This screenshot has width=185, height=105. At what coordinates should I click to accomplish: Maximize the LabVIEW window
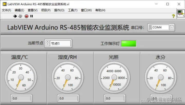coord(168,4)
